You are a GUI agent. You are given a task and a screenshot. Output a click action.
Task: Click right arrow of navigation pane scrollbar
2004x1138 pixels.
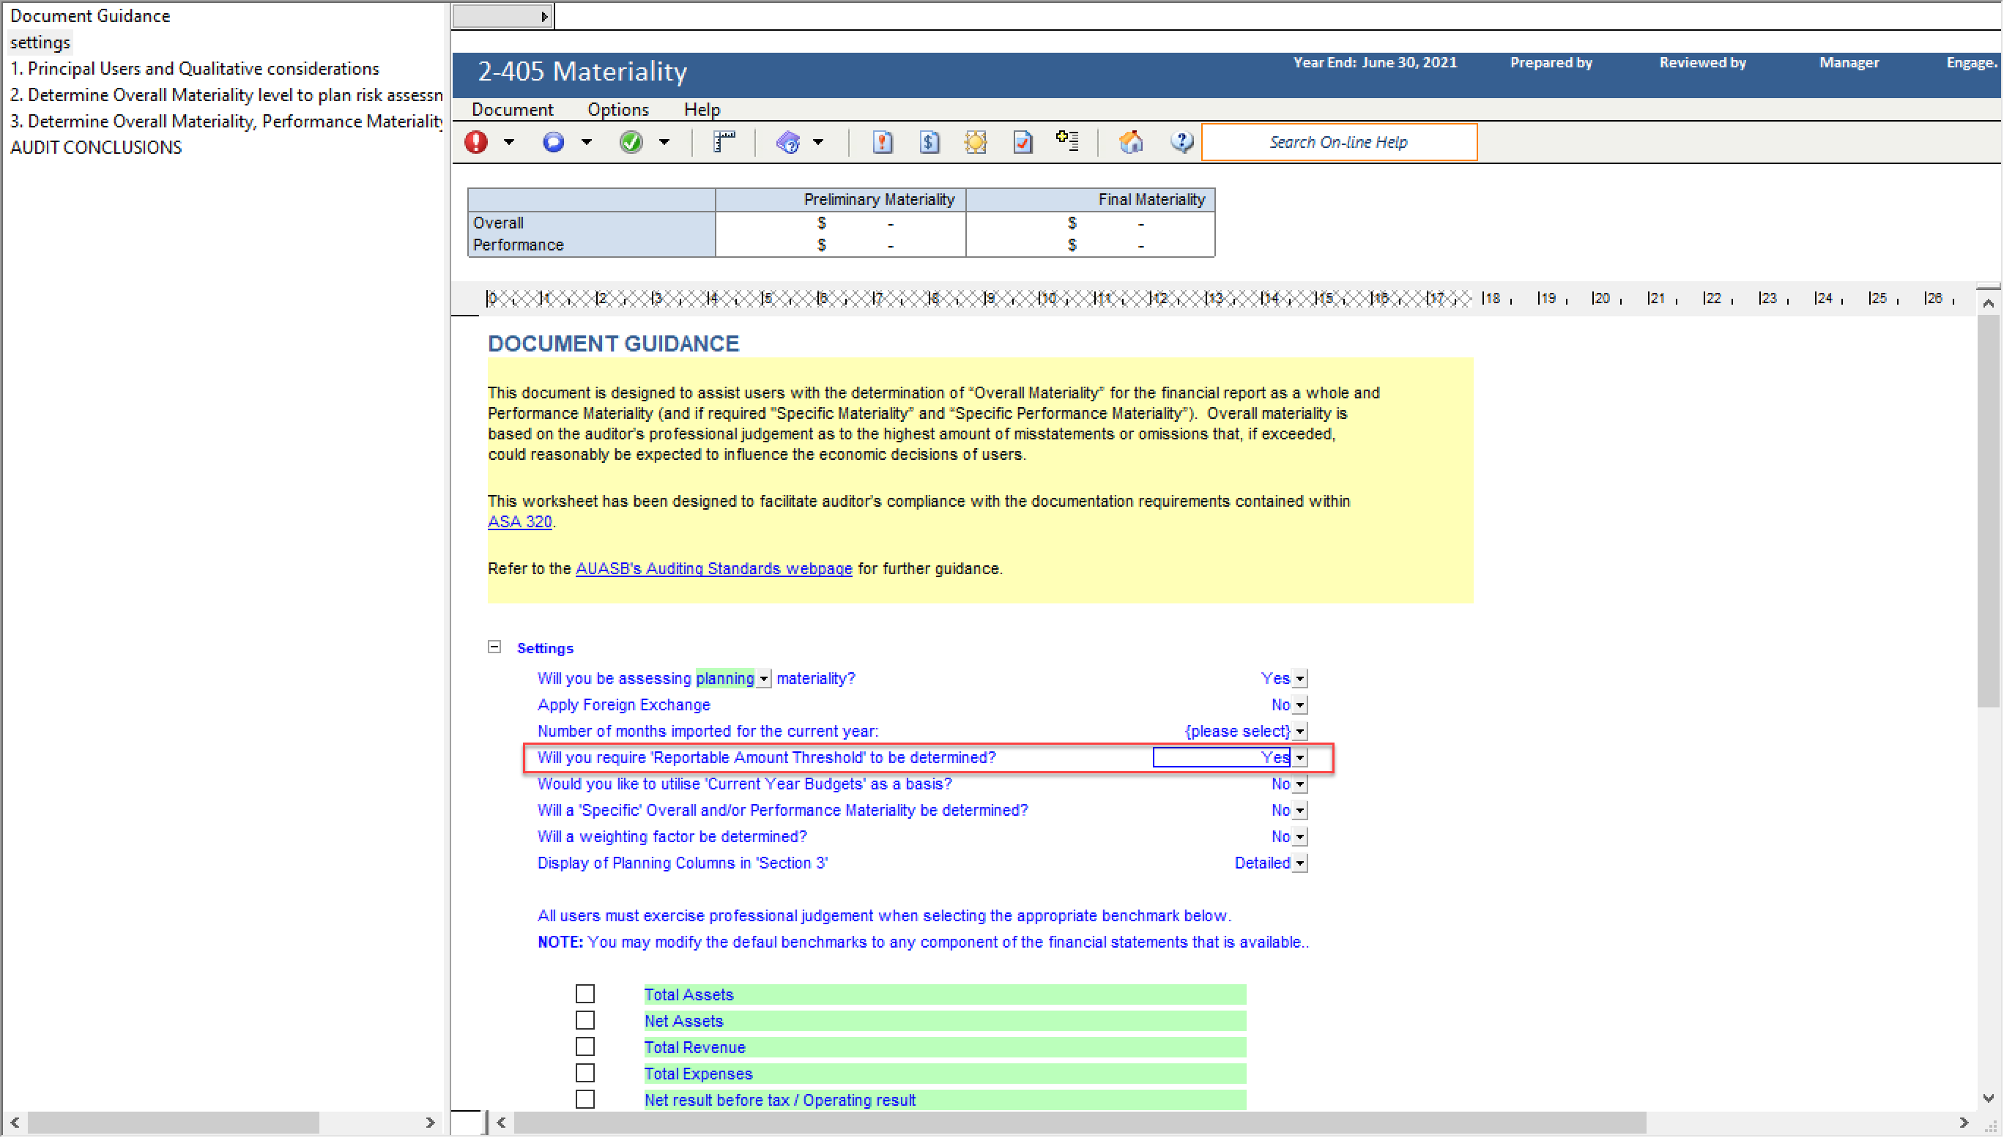429,1123
